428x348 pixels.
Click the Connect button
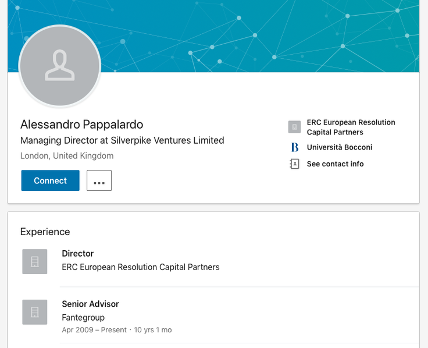tap(50, 180)
